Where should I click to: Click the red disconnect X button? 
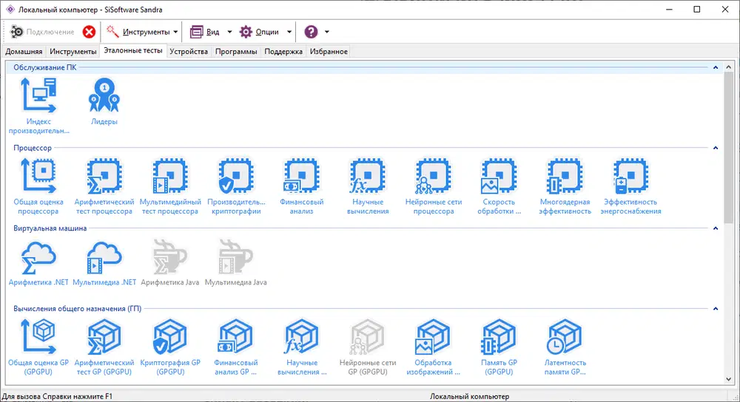click(89, 32)
